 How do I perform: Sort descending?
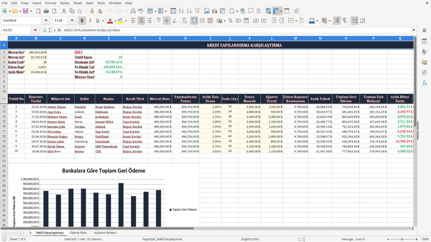tap(189, 11)
